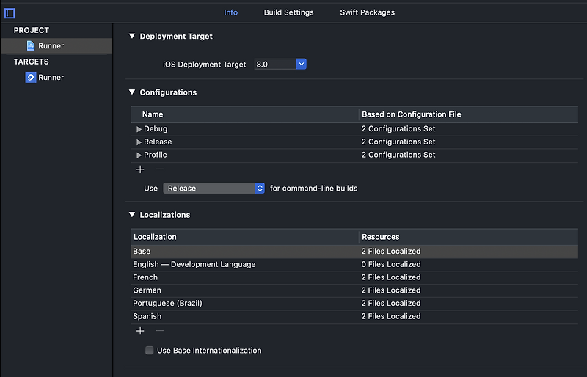Open the Release command-line builds popup
587x377 pixels.
pyautogui.click(x=214, y=188)
